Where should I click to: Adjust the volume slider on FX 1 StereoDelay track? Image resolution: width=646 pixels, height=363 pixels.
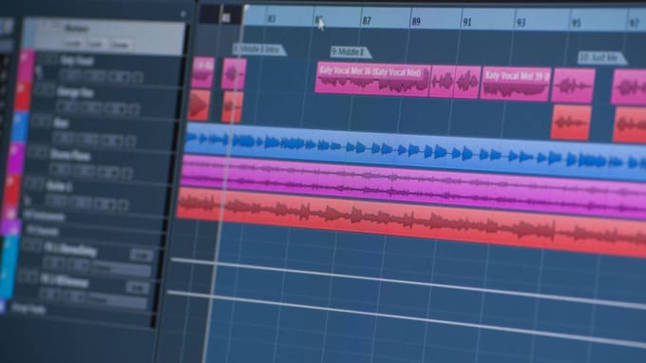coord(123,269)
